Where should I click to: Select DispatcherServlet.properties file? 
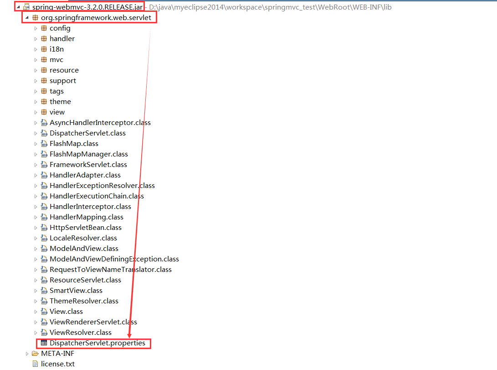[x=97, y=343]
